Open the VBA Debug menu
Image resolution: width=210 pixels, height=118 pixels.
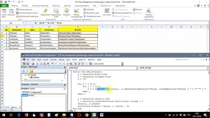(x=61, y=60)
